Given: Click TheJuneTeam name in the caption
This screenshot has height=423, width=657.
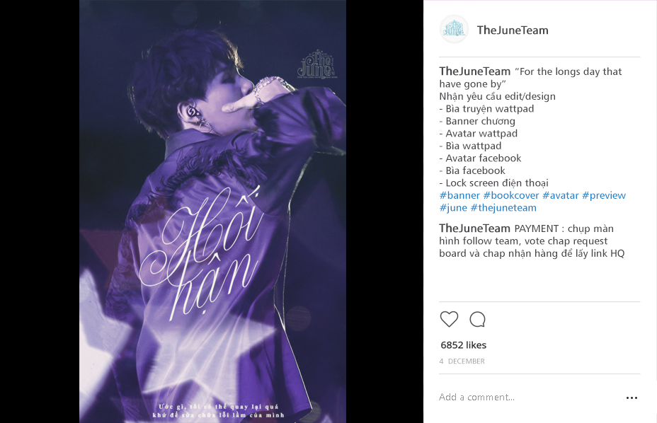Looking at the screenshot, I should point(475,71).
